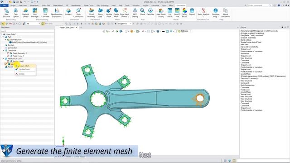Screen dimensions: 290x163
Task: Switch to the Mold ribbon tab
Action: 171,5
